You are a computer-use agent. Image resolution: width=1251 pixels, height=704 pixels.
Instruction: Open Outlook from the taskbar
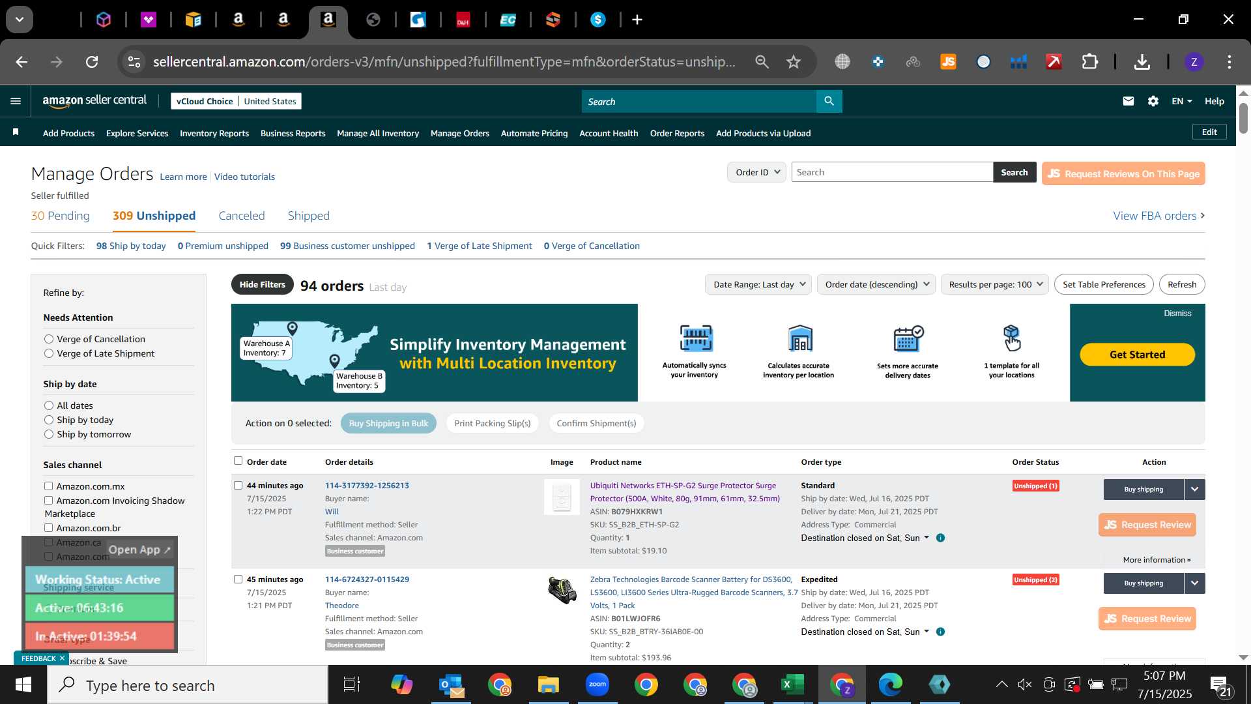[x=451, y=684]
